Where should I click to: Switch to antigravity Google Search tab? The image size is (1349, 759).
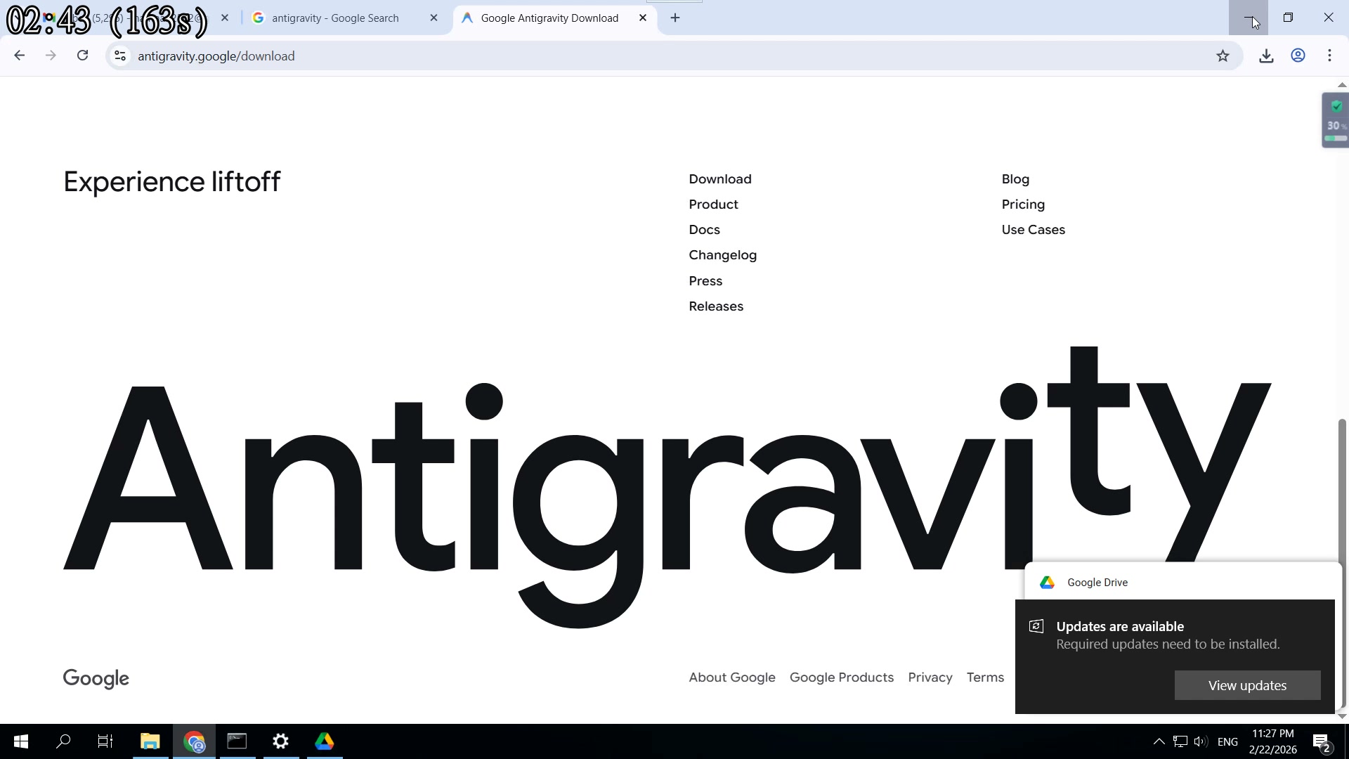point(335,18)
